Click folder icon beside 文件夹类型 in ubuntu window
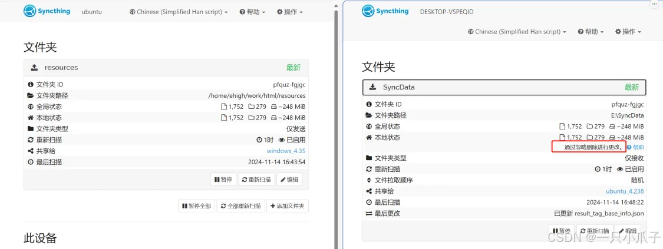Image resolution: width=663 pixels, height=249 pixels. click(x=31, y=129)
